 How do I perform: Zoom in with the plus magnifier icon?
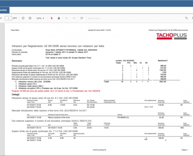[30, 18]
